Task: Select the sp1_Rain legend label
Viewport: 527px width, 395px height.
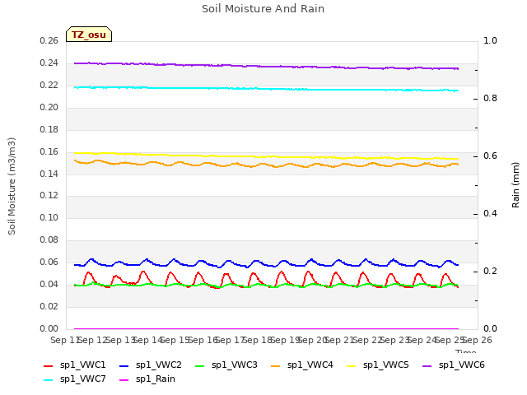Action: 156,379
